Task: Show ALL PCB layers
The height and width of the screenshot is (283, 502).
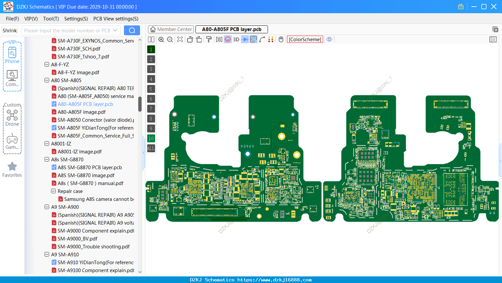Action: (151, 148)
